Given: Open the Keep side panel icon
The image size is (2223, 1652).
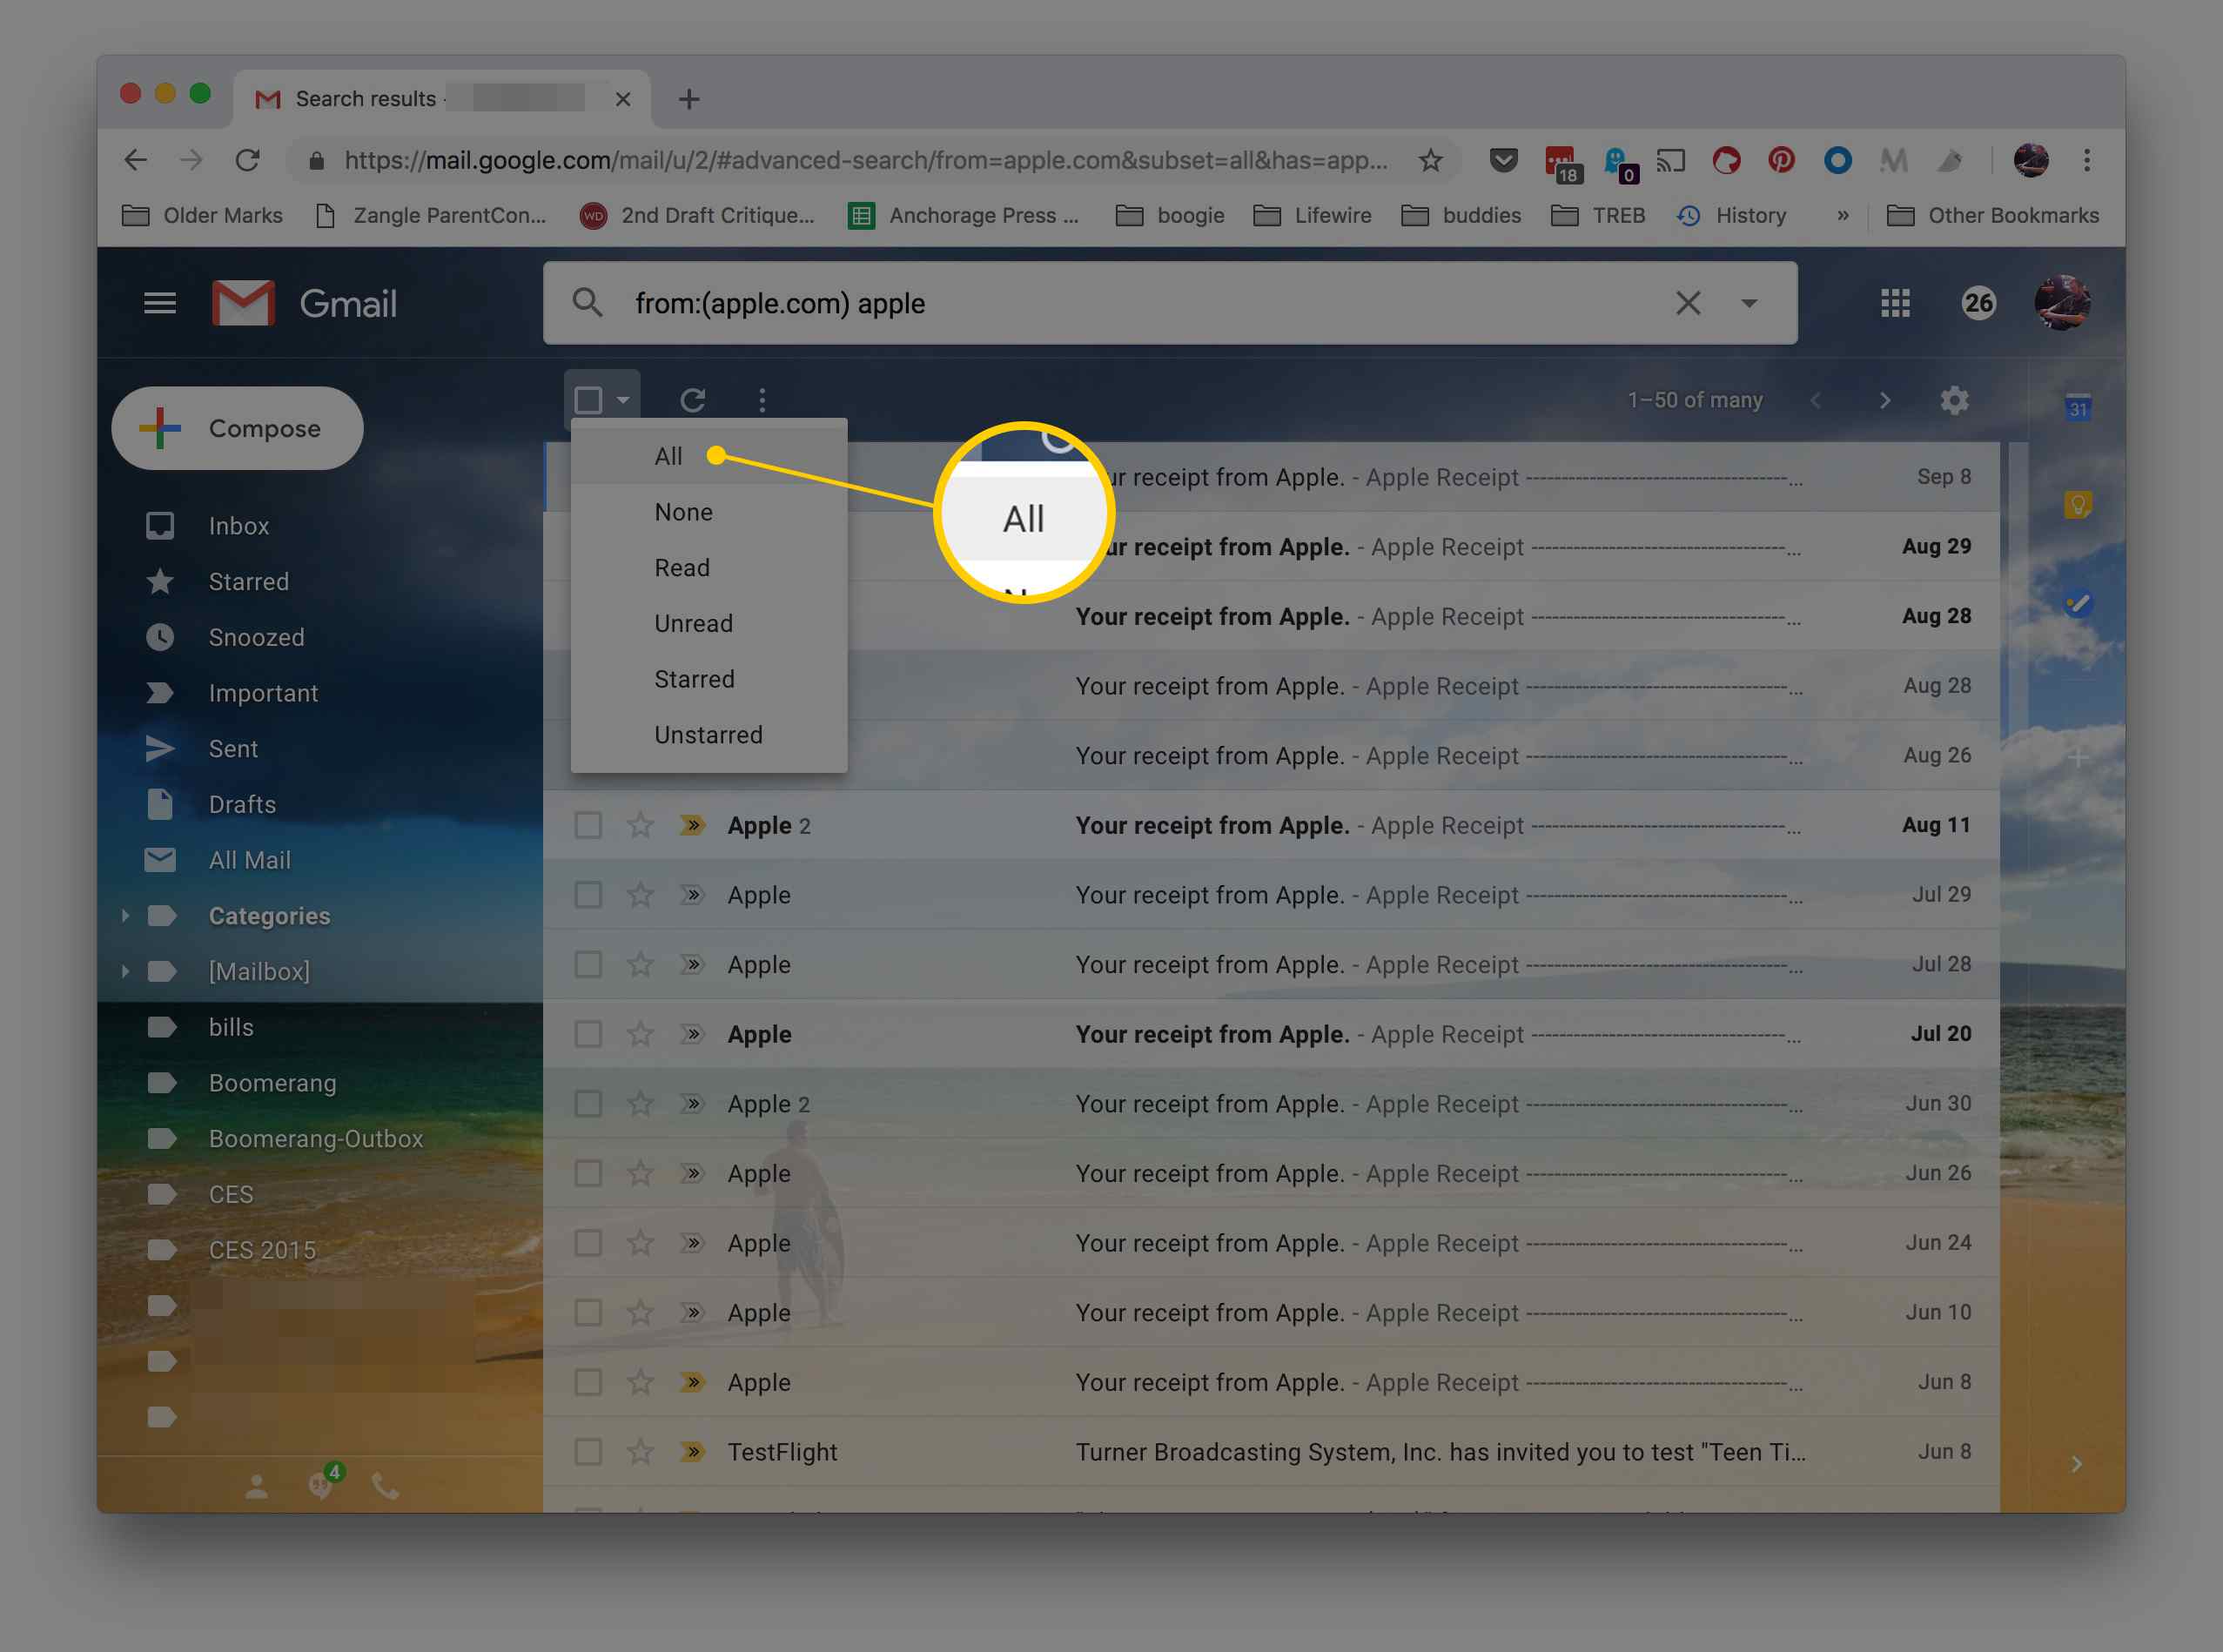Looking at the screenshot, I should coord(2078,505).
